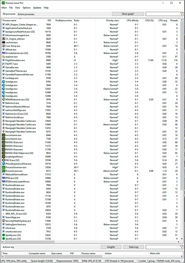Click the msedge.exe icon with PID 12496
This screenshot has height=263, width=185.
(4, 96)
